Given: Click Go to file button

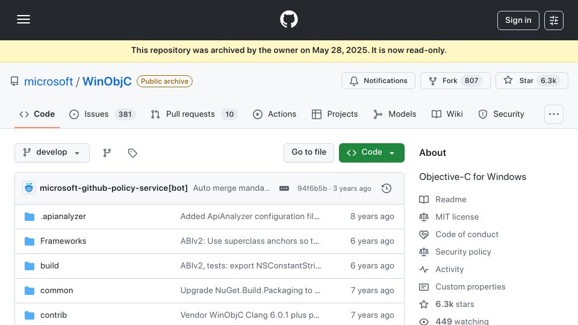Looking at the screenshot, I should 308,152.
